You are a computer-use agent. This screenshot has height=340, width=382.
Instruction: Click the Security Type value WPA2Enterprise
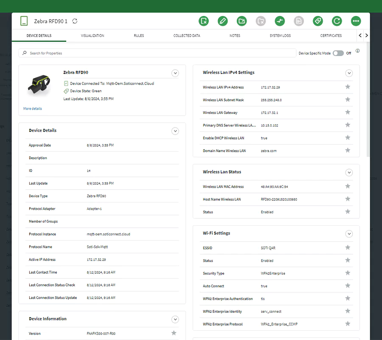click(273, 273)
